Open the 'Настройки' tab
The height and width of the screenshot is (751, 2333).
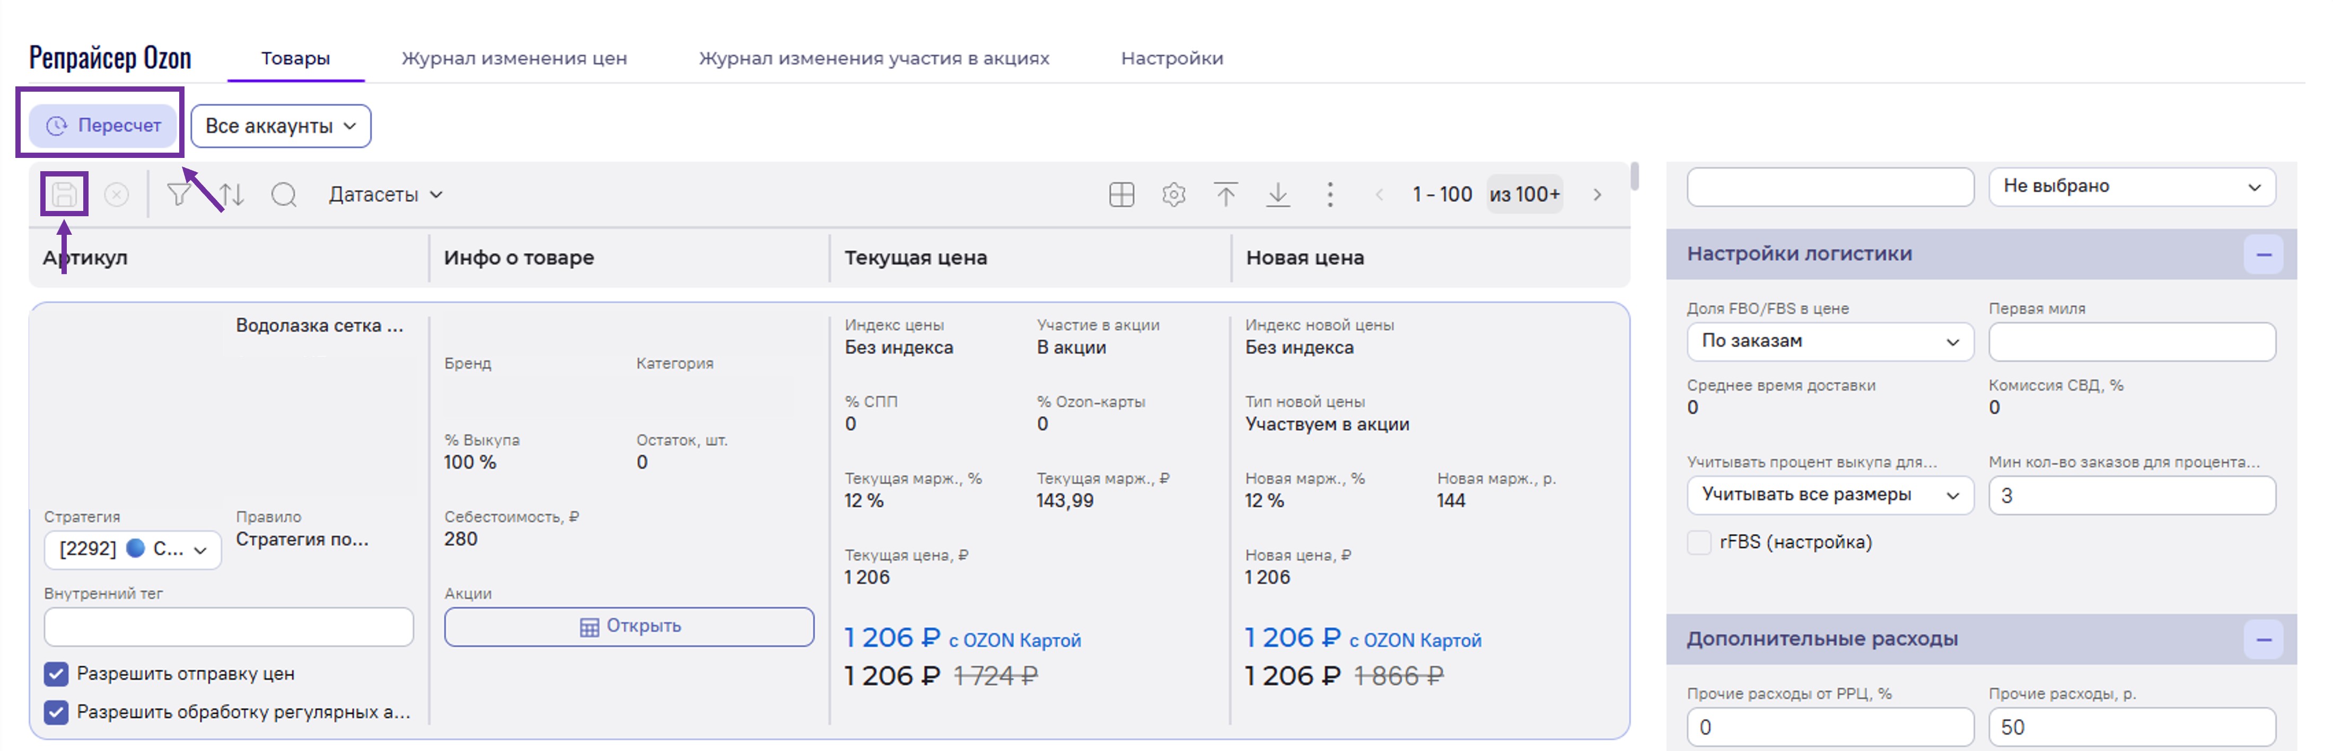[1171, 58]
